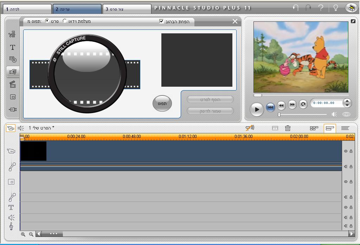Viewport: 360px width, 245px height.
Task: Toggle audio scrubbing icon above timeline
Action: coord(250,128)
